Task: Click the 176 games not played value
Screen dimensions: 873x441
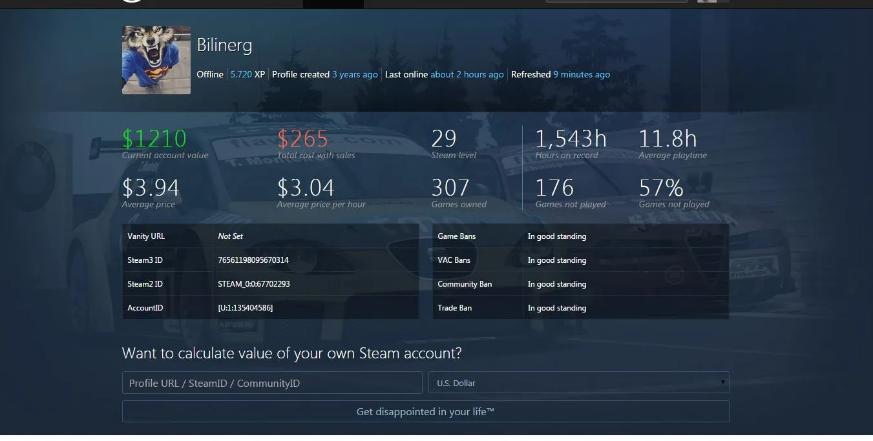Action: 554,187
